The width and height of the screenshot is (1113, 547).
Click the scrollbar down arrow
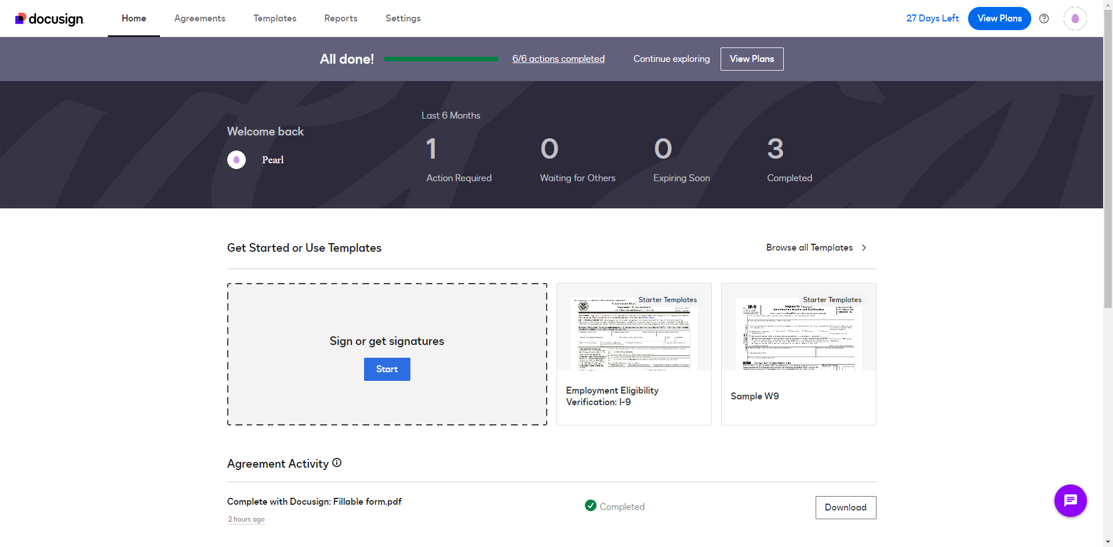[1108, 542]
